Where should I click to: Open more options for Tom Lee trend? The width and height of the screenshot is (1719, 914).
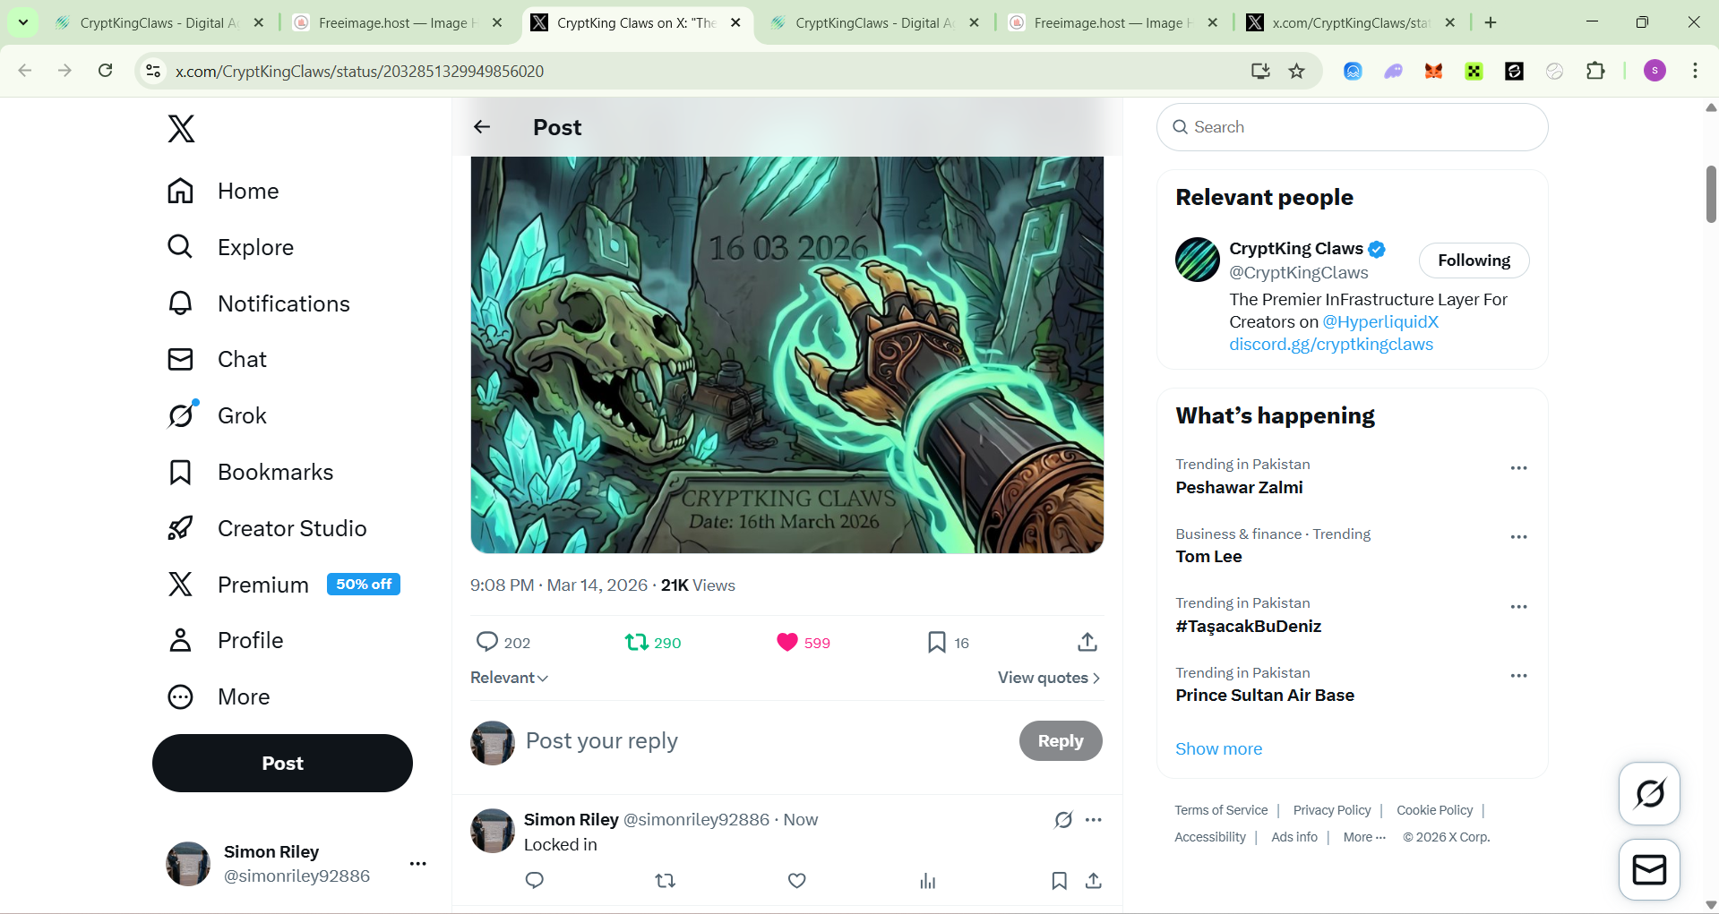(1518, 537)
